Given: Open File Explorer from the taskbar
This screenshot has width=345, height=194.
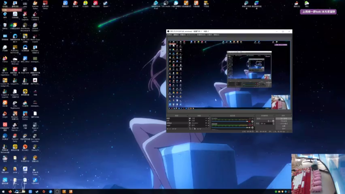Looking at the screenshot, I should [23, 192].
